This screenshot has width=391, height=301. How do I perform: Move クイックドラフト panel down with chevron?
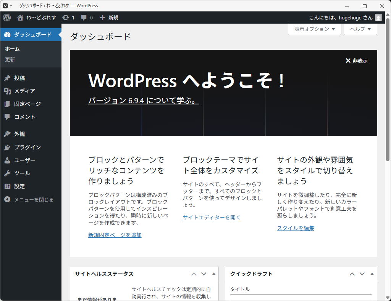362,274
